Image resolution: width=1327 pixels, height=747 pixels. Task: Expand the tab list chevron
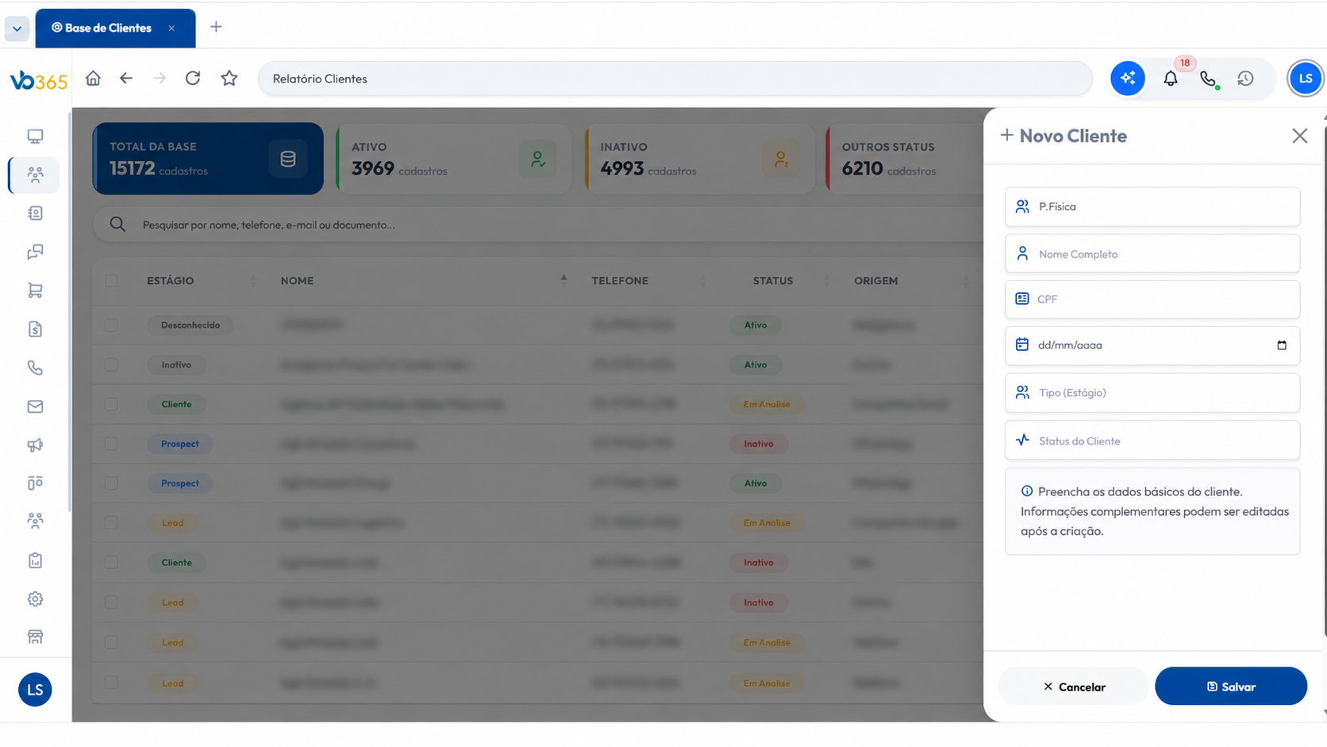[17, 29]
